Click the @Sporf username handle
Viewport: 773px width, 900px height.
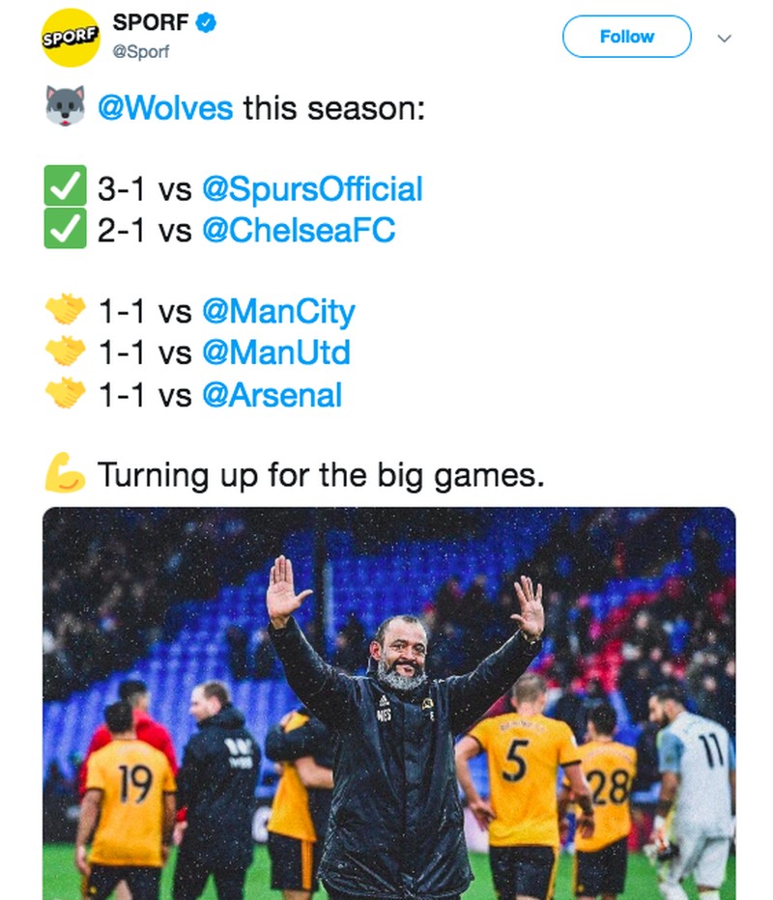141,52
